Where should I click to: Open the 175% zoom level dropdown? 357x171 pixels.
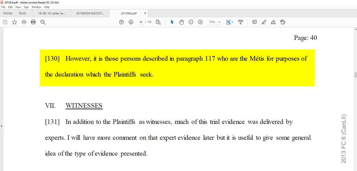point(214,22)
